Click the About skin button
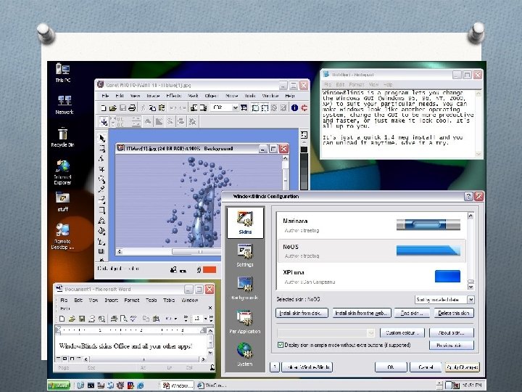This screenshot has height=392, width=522. [x=451, y=332]
